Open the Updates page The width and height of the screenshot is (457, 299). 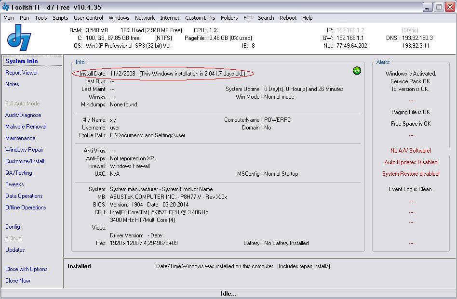click(x=15, y=250)
